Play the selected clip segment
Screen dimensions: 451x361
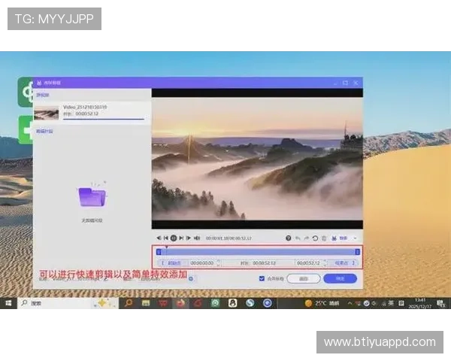click(x=189, y=238)
